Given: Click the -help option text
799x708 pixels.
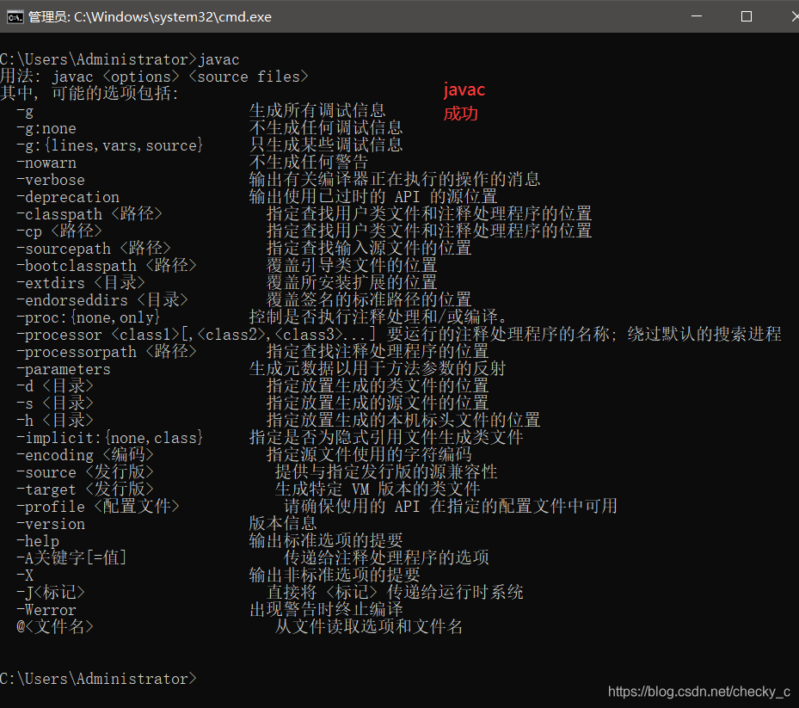Looking at the screenshot, I should (x=38, y=541).
